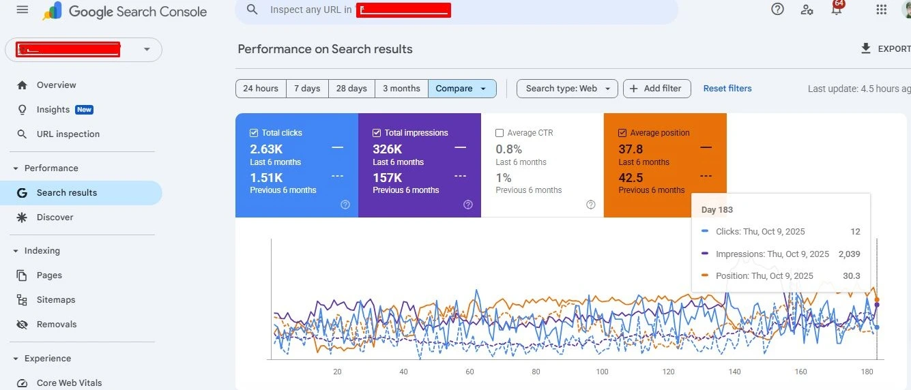Collapse the Experience section
This screenshot has height=390, width=911.
pos(16,359)
